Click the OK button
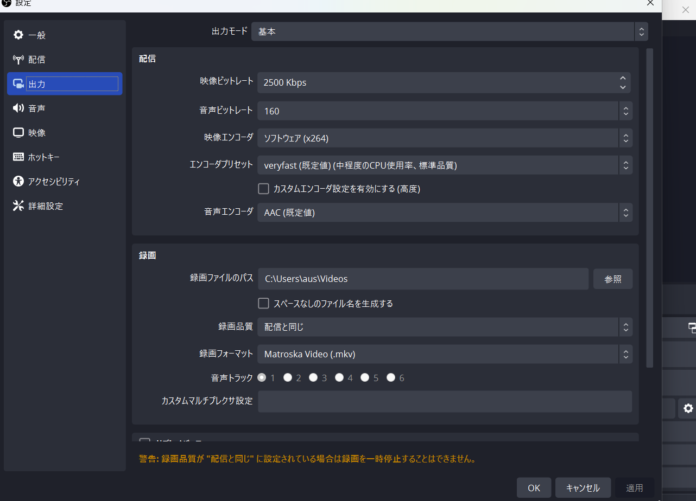Screen dimensions: 696x501 point(534,488)
